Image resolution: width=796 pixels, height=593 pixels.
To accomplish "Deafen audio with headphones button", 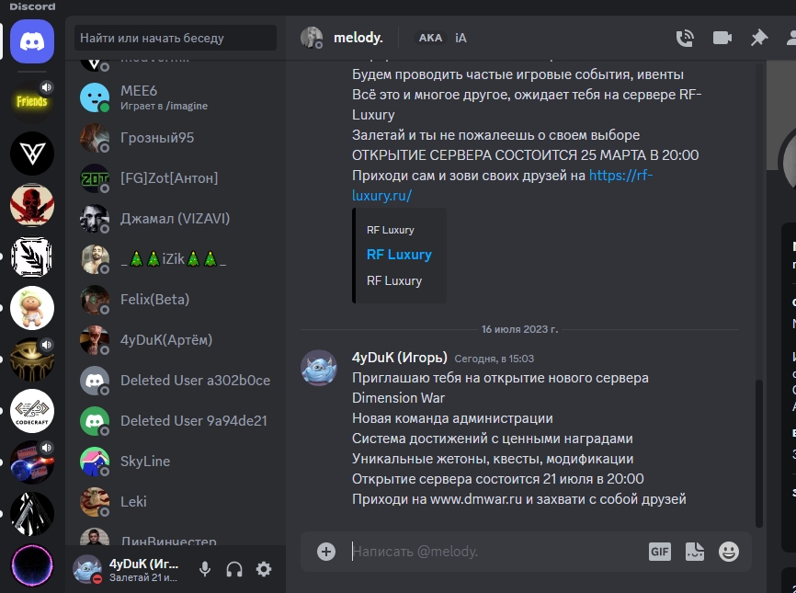I will tap(234, 569).
